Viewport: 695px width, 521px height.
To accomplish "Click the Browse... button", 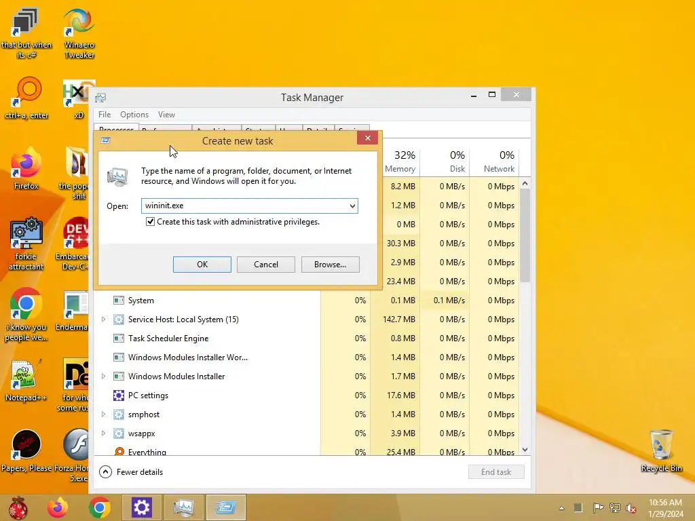I will pyautogui.click(x=331, y=265).
